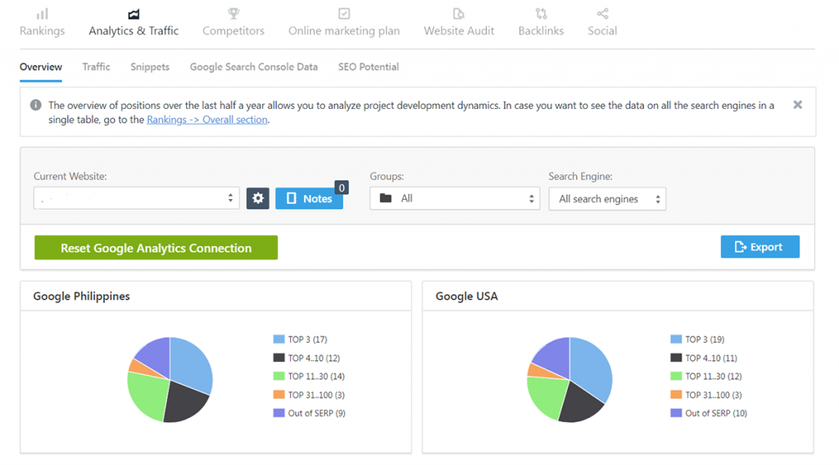
Task: Open the Backlinks icon
Action: tap(541, 14)
